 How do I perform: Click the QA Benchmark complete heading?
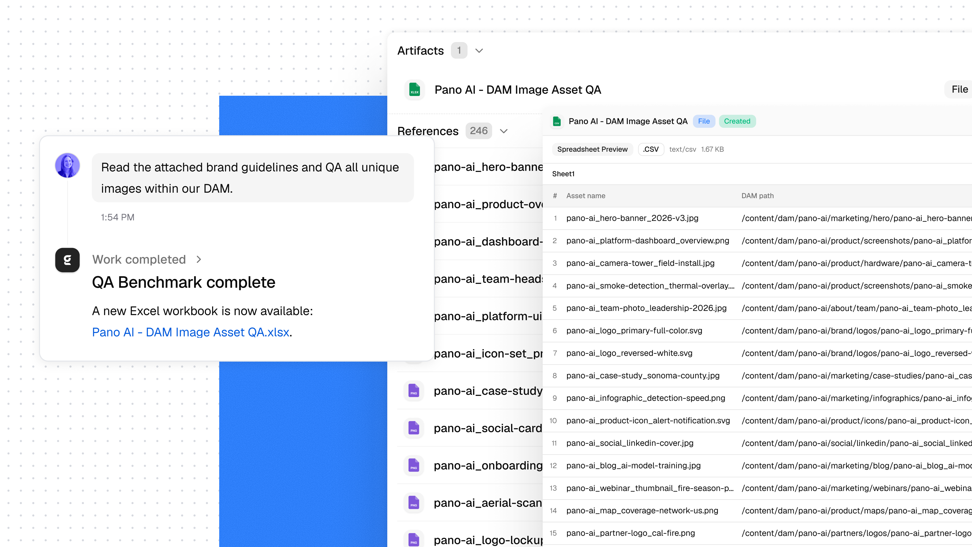tap(184, 282)
